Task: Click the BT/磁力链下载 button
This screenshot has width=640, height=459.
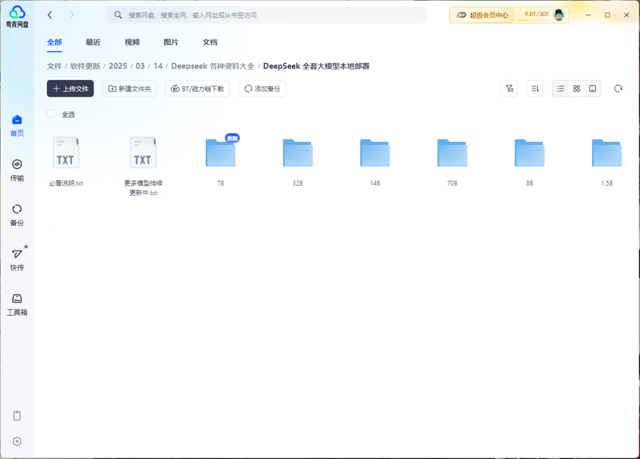Action: 197,88
